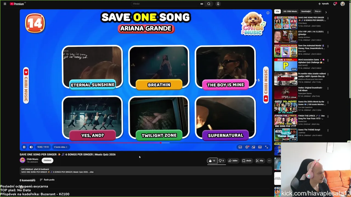This screenshot has height=197, width=351.
Task: Open 'Guess the 2000s Movie' title link
Action: click(312, 103)
